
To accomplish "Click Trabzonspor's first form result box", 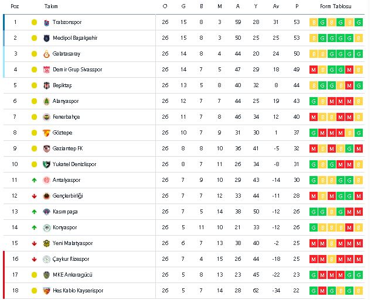I will tap(314, 22).
